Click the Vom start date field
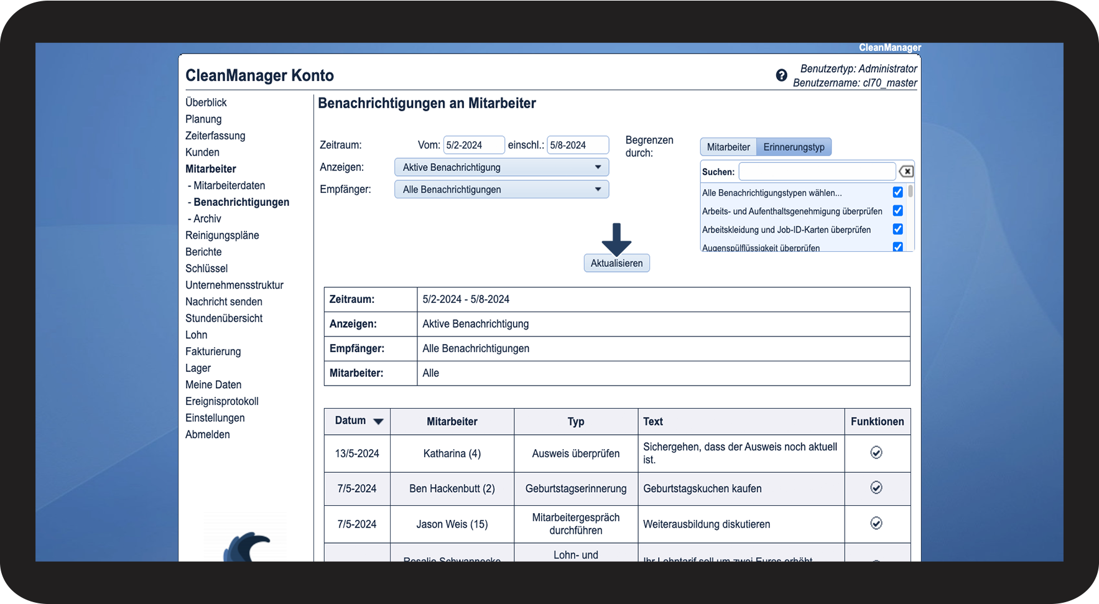This screenshot has height=604, width=1099. coord(473,145)
